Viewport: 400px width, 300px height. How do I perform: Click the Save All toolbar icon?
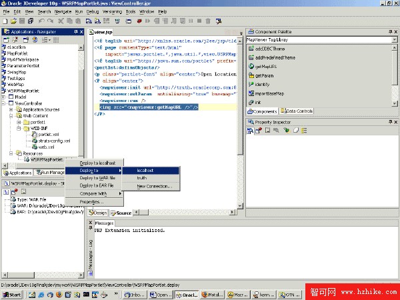31,21
